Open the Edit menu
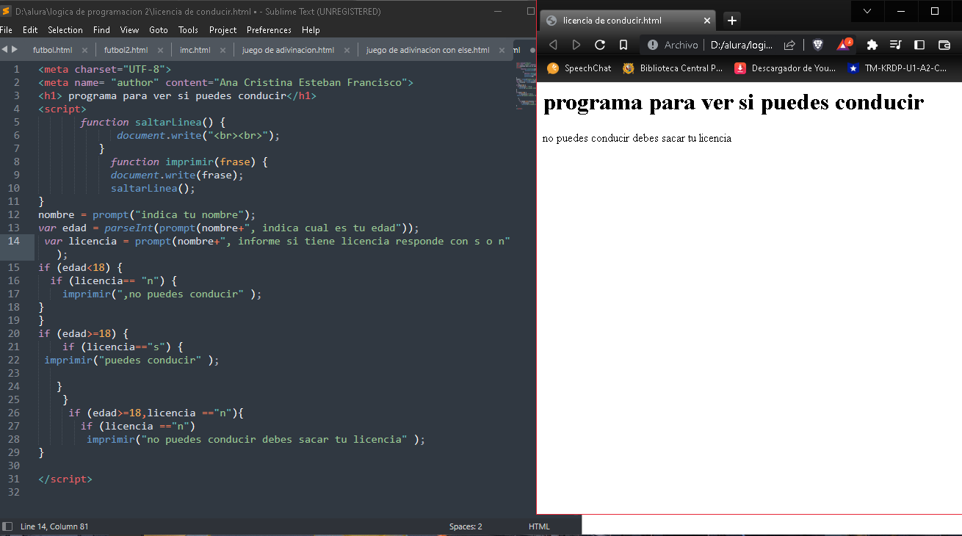Viewport: 962px width, 536px height. tap(30, 30)
